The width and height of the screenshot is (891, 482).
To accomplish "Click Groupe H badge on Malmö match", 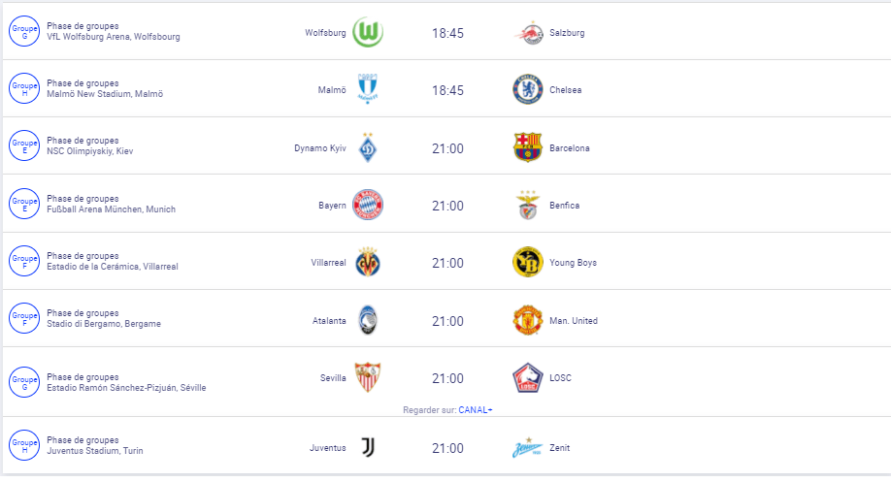I will click(x=23, y=89).
